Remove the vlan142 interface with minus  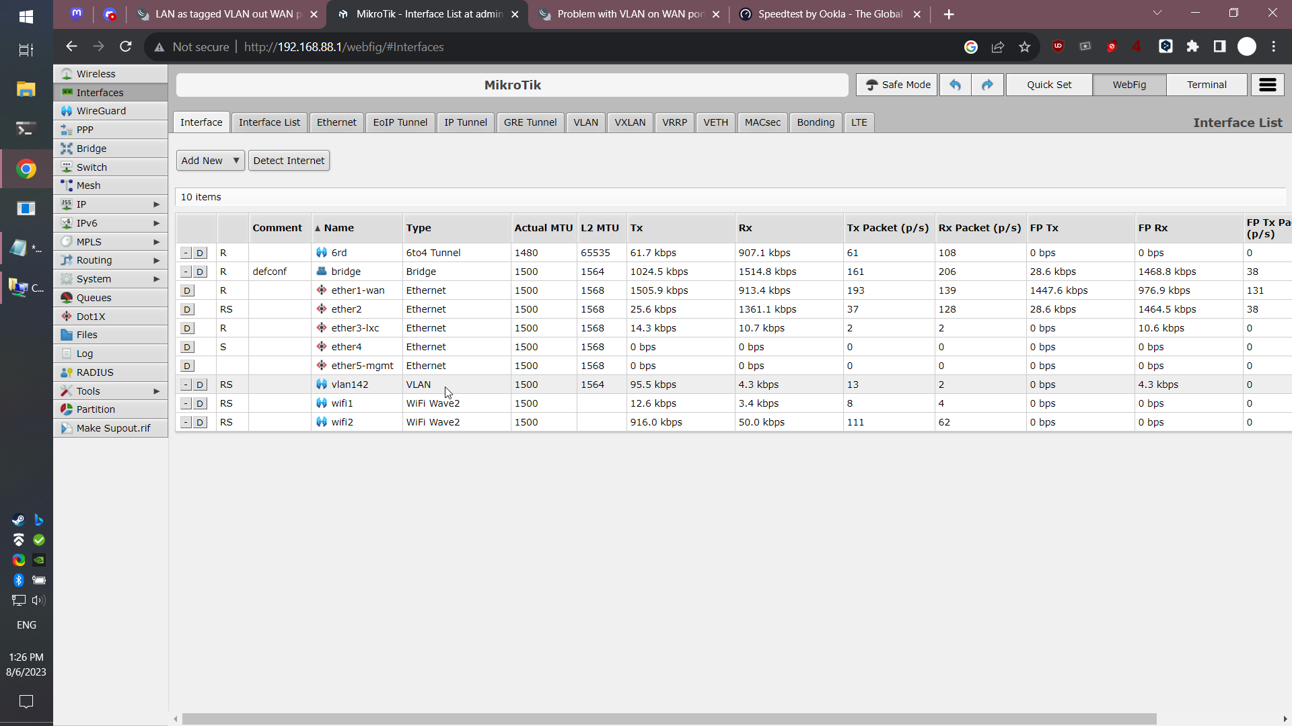point(186,385)
